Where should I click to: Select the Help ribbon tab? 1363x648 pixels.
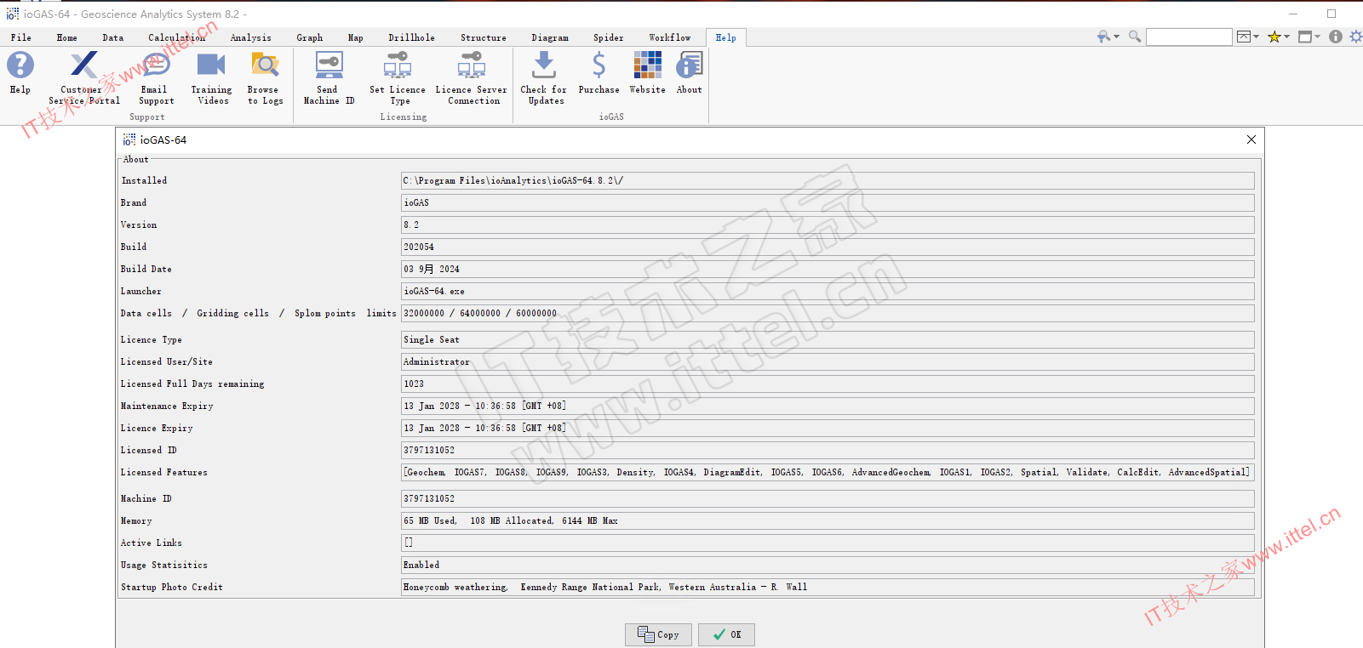coord(726,37)
